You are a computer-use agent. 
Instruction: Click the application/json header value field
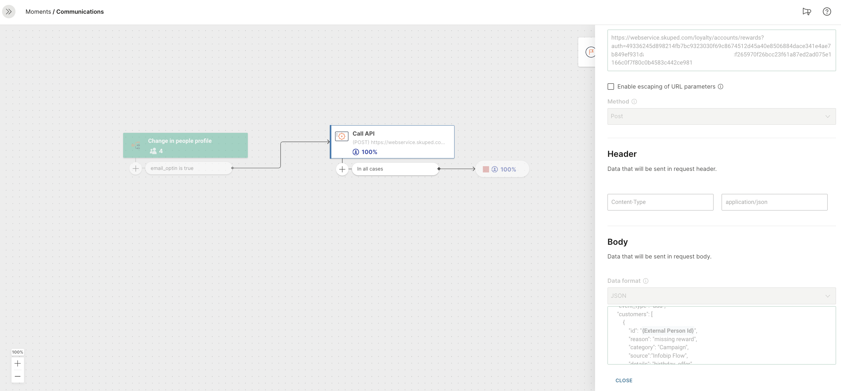tap(774, 202)
